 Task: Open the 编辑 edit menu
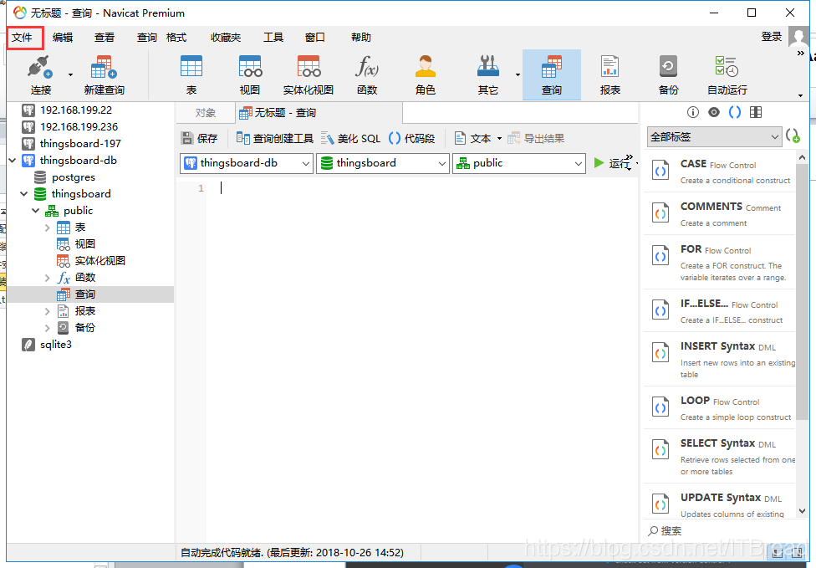[x=63, y=38]
